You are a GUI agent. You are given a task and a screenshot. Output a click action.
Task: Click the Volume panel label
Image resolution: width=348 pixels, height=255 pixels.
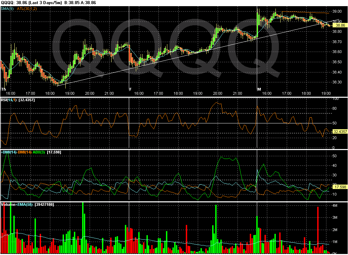pyautogui.click(x=8, y=204)
